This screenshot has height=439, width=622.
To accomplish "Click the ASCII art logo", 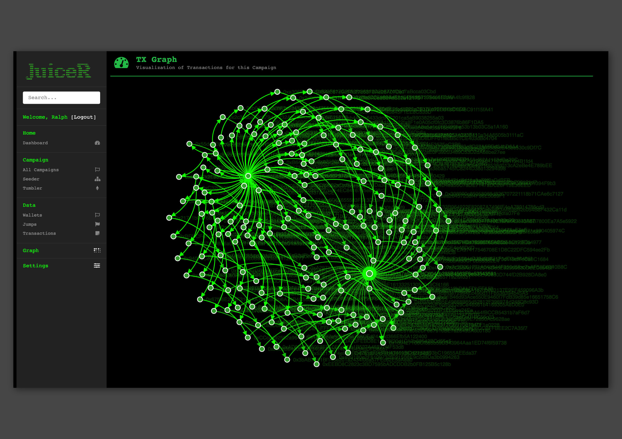I will [x=59, y=71].
